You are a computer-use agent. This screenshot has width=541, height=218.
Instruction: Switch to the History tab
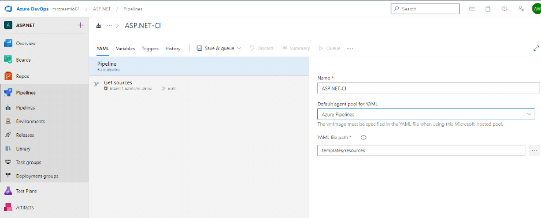[x=173, y=48]
